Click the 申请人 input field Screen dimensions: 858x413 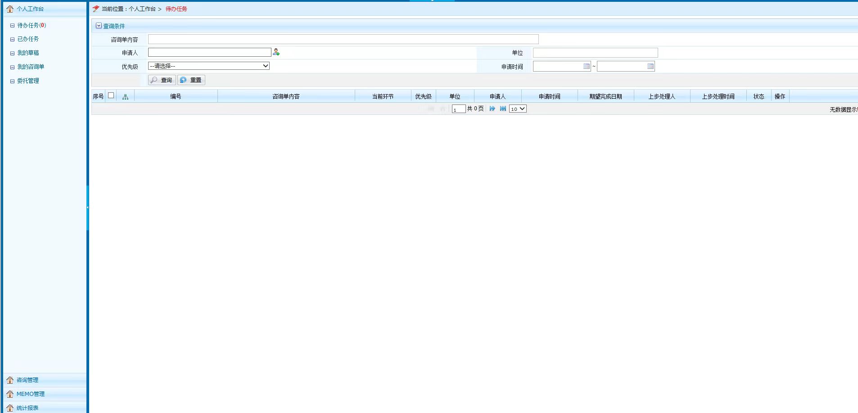coord(209,53)
